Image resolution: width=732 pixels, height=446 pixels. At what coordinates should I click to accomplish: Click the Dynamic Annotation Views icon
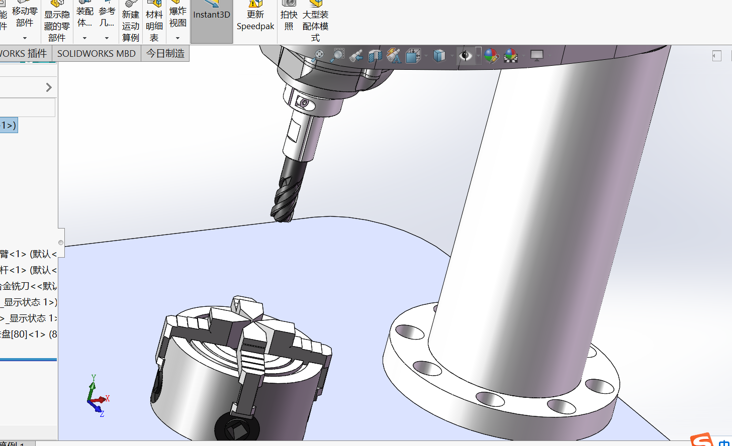(x=394, y=55)
